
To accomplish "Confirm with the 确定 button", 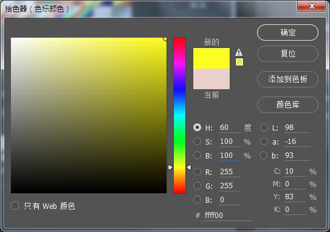I will [x=287, y=33].
